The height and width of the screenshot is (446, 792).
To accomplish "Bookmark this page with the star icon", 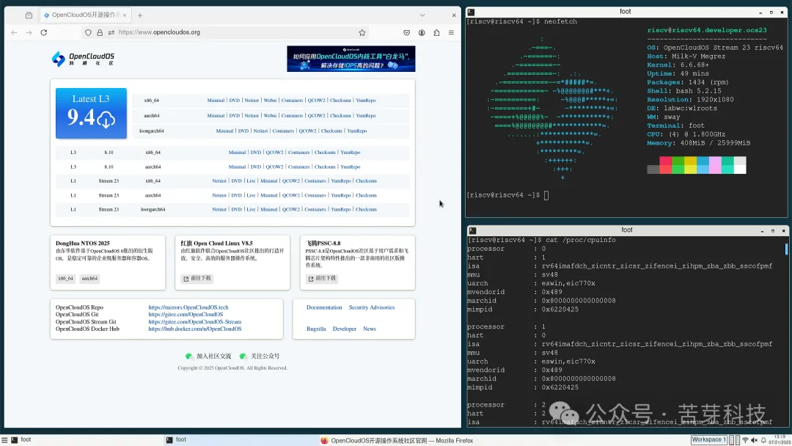I will [362, 32].
